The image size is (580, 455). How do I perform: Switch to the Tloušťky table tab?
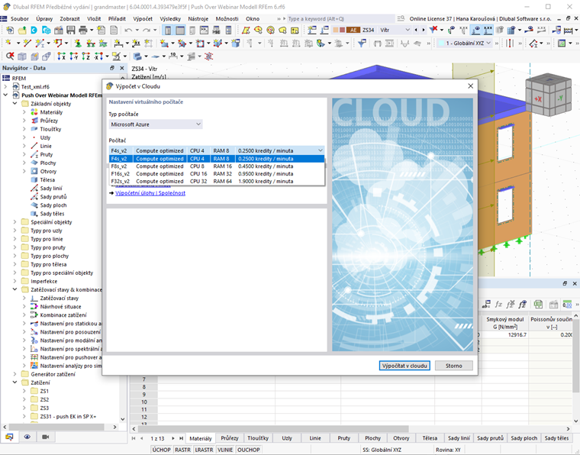click(x=258, y=438)
